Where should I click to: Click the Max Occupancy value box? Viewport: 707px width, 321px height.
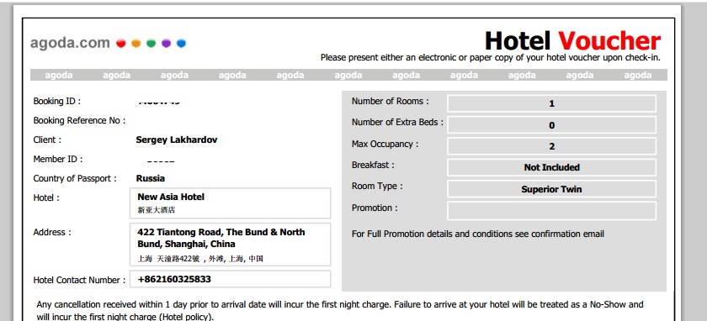[551, 146]
